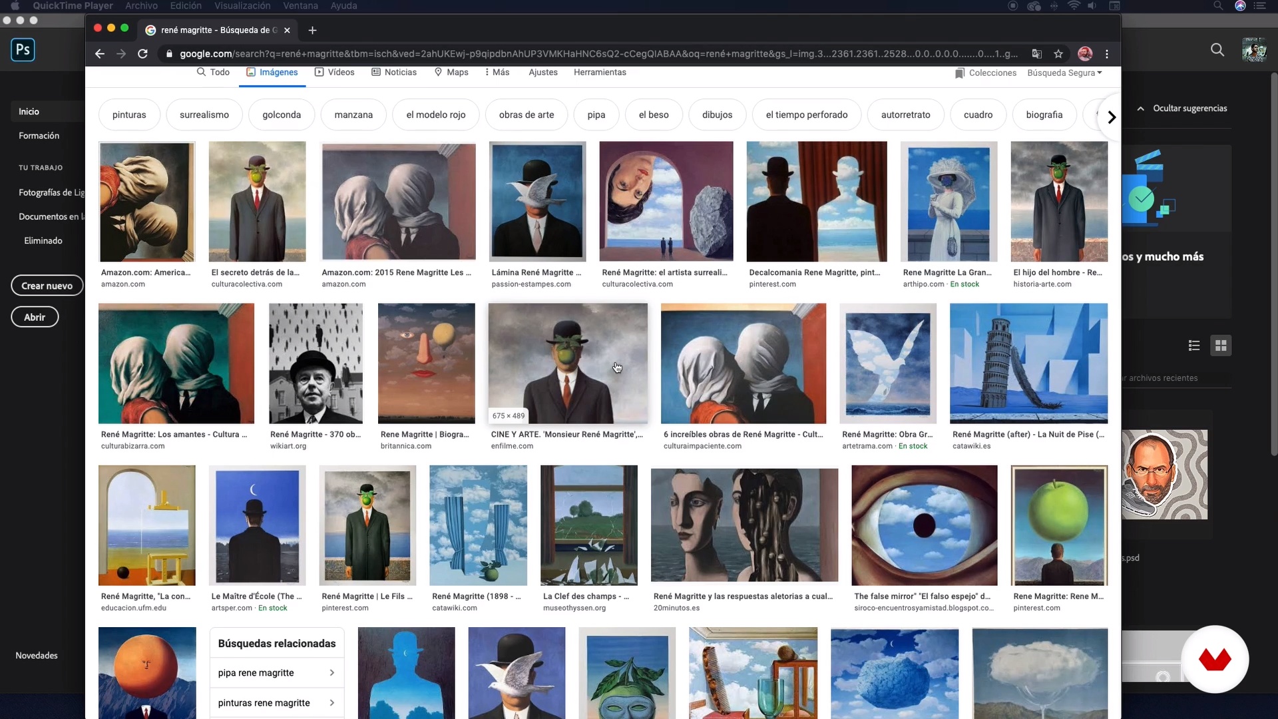The image size is (1278, 719).
Task: Click the Colecciones bookmark icon
Action: click(x=959, y=73)
